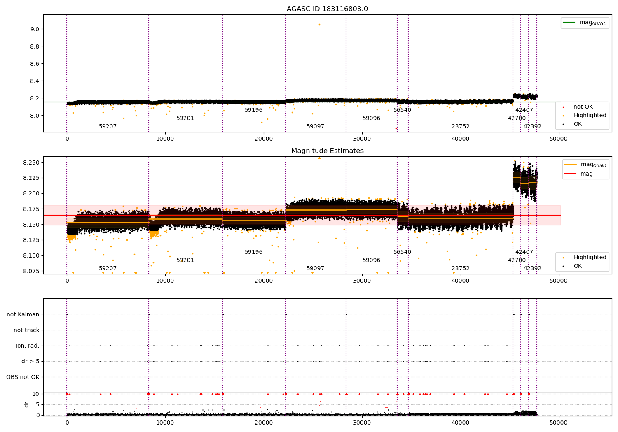Screen dimensions: 618x432
Task: Click the AGASC ID 183116808.0 plot title
Action: (x=327, y=9)
